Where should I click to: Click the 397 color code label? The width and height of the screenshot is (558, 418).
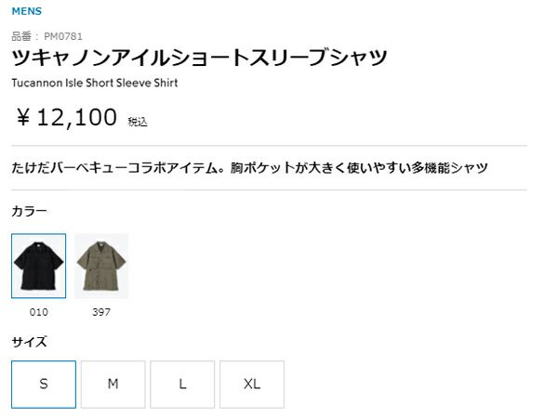tap(101, 312)
